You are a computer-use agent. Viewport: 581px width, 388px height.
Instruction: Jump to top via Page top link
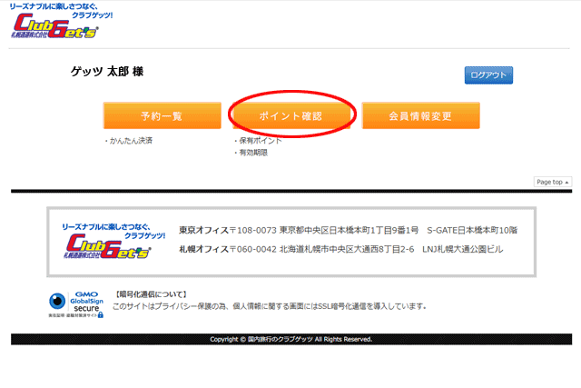[x=549, y=182]
